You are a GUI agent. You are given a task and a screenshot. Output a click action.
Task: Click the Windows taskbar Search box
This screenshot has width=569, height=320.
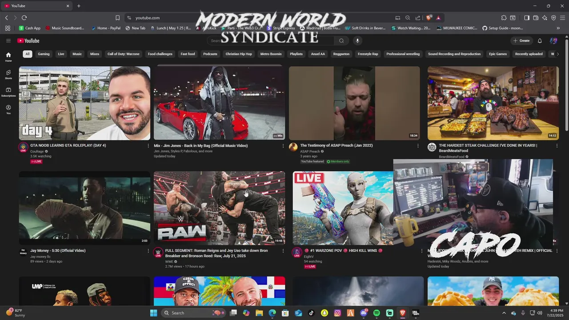tap(194, 313)
